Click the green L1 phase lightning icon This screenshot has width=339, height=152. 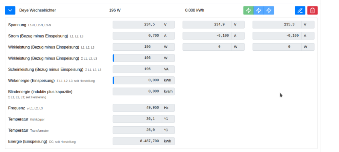tap(248, 10)
